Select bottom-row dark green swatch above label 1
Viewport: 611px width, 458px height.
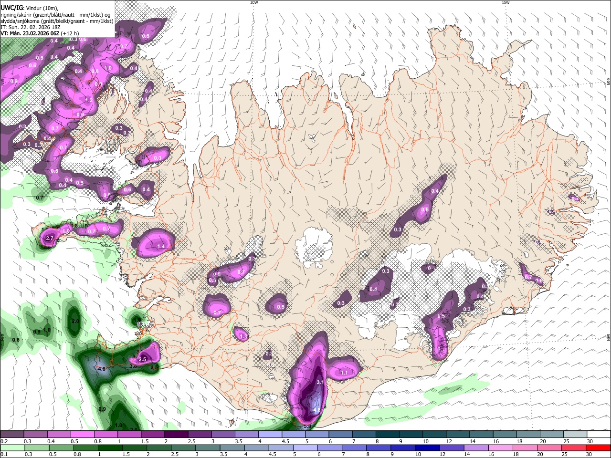click(110, 448)
